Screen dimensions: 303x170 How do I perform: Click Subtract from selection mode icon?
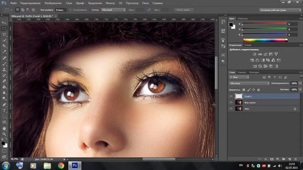(x=28, y=9)
